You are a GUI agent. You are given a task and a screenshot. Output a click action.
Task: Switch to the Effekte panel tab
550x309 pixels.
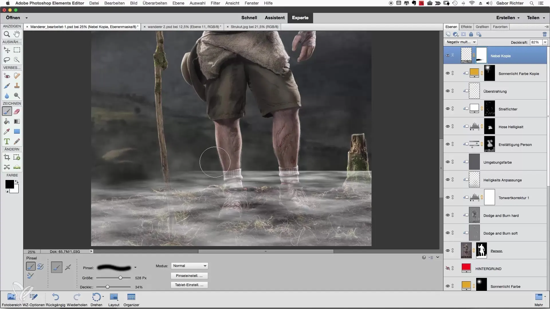466,27
